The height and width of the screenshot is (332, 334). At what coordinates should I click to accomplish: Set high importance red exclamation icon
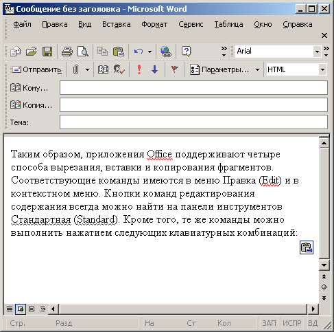click(x=139, y=69)
